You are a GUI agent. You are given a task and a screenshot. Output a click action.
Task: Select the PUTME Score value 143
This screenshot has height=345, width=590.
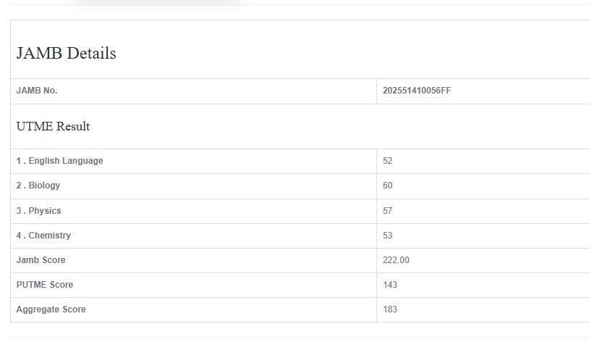[x=389, y=285]
